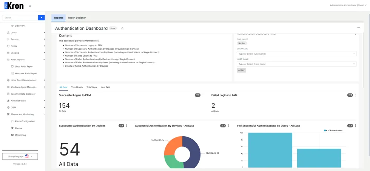Viewport: 370px width, 171px height.
Task: Open the Host name select dropdown
Action: click(297, 64)
